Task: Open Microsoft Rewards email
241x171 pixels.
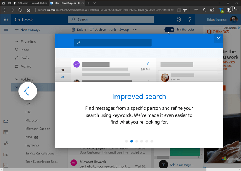Action: 109,164
